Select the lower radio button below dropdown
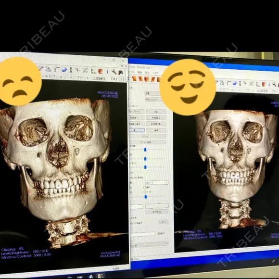The height and width of the screenshot is (279, 279). coord(144,192)
